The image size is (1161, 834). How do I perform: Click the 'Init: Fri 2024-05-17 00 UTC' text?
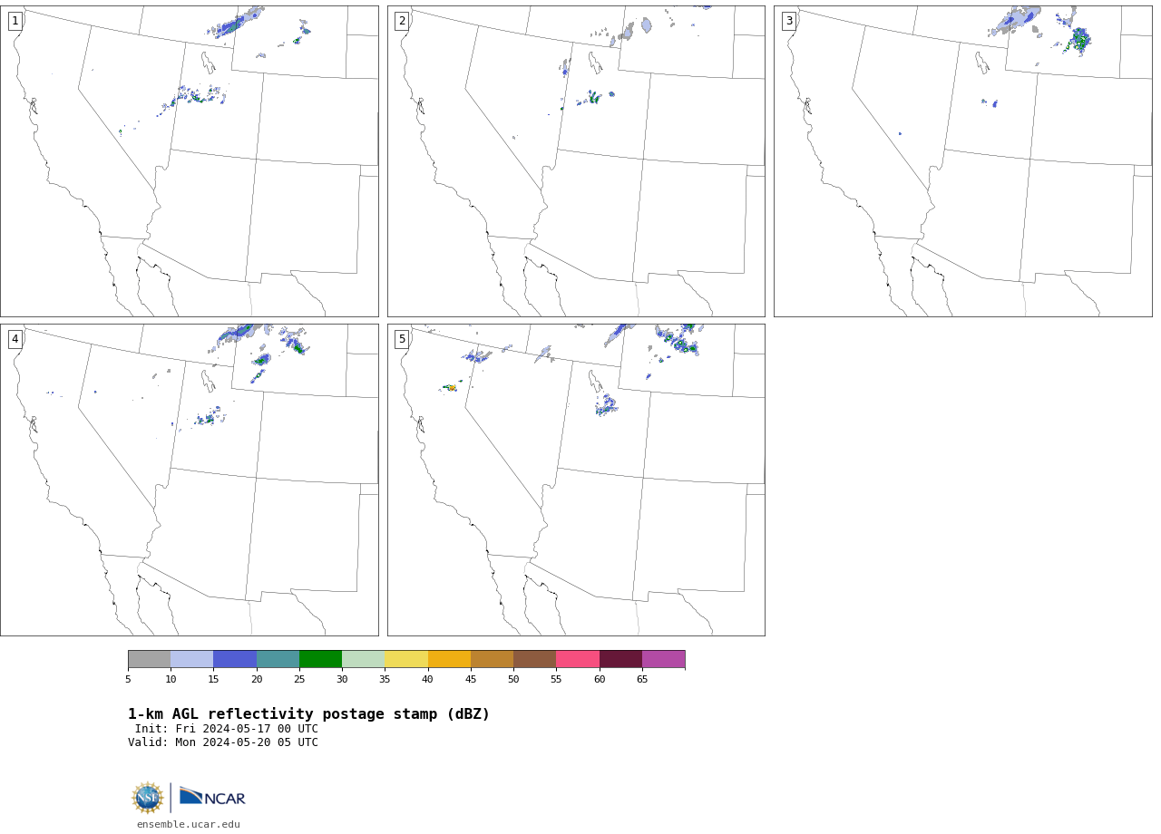(227, 729)
